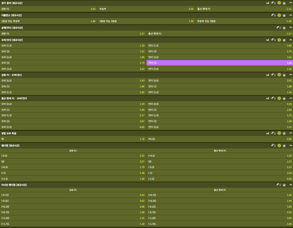The width and height of the screenshot is (293, 228).
Task: Click the link icon in 승패(무X) header
Action: tap(277, 28)
